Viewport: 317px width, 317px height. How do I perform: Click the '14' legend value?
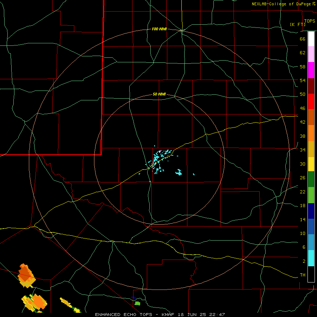point(303,219)
